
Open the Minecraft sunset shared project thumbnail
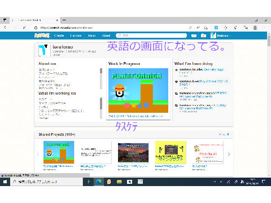pos(133,152)
